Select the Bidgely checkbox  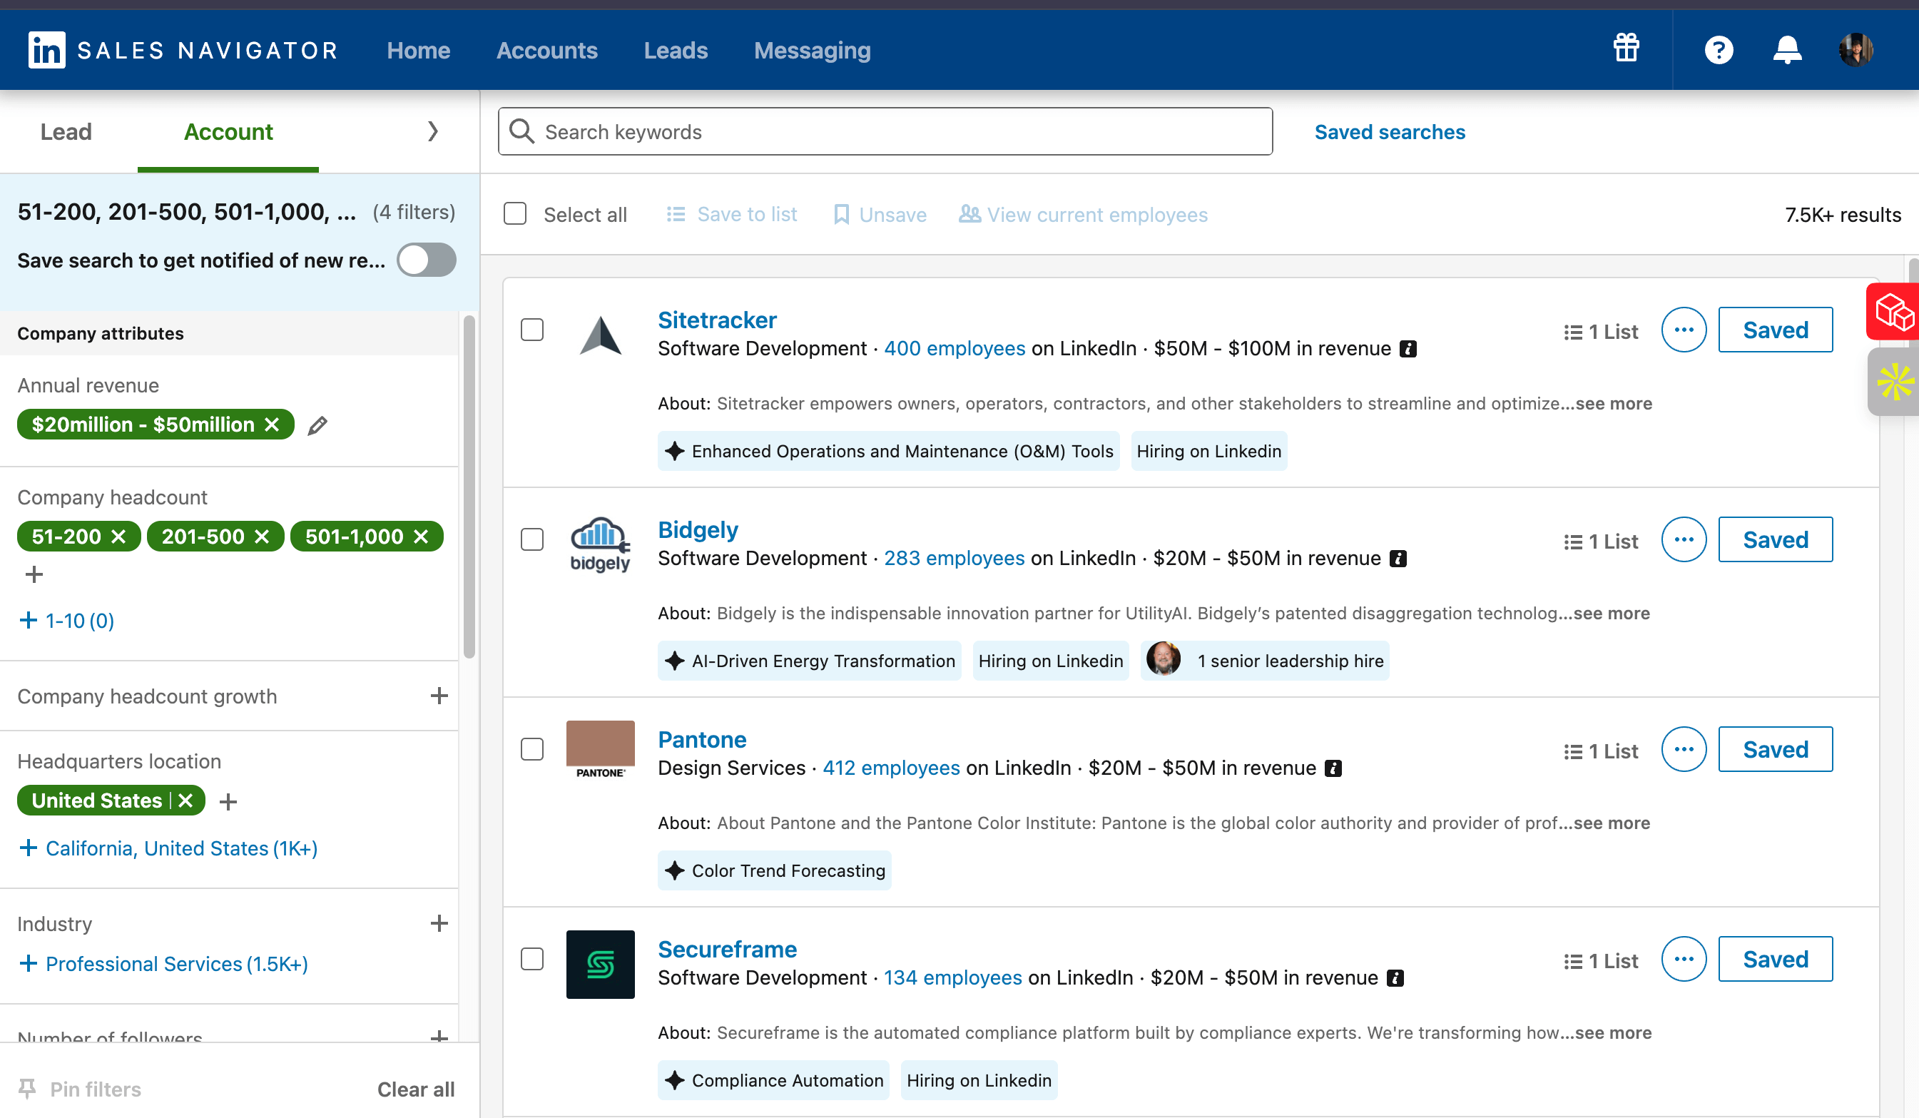pyautogui.click(x=531, y=539)
